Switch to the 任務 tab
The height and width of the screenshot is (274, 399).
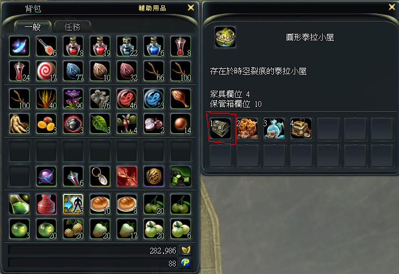point(73,27)
